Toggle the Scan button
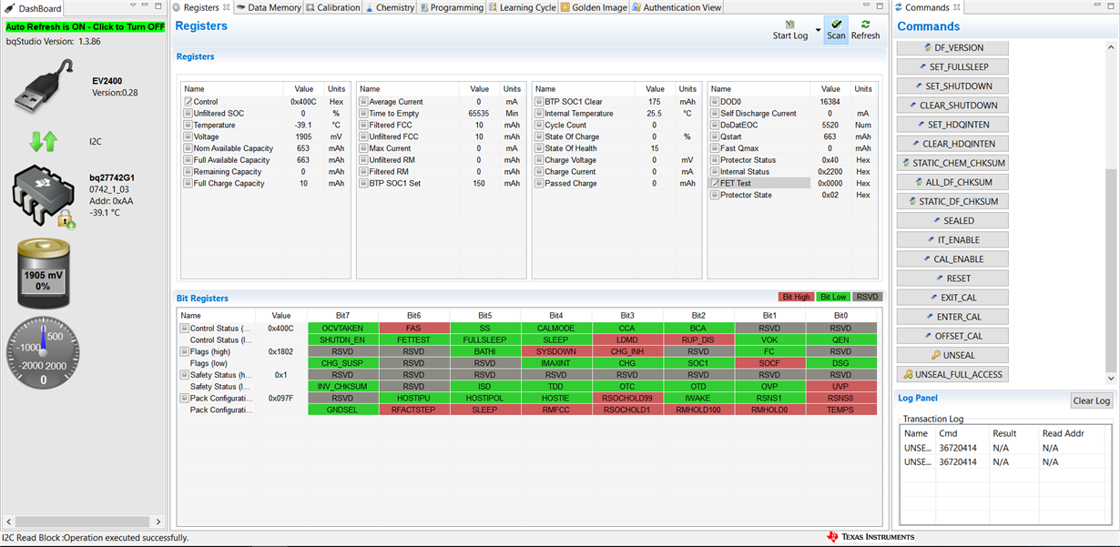1120x547 pixels. point(836,30)
